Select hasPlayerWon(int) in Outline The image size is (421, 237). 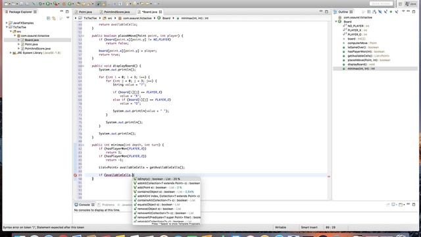click(366, 51)
